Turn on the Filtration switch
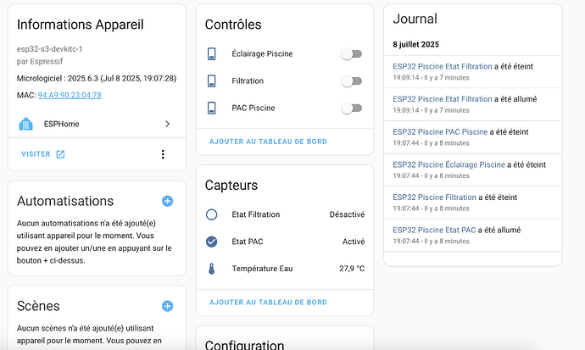Viewport: 585px width, 350px height. point(352,81)
